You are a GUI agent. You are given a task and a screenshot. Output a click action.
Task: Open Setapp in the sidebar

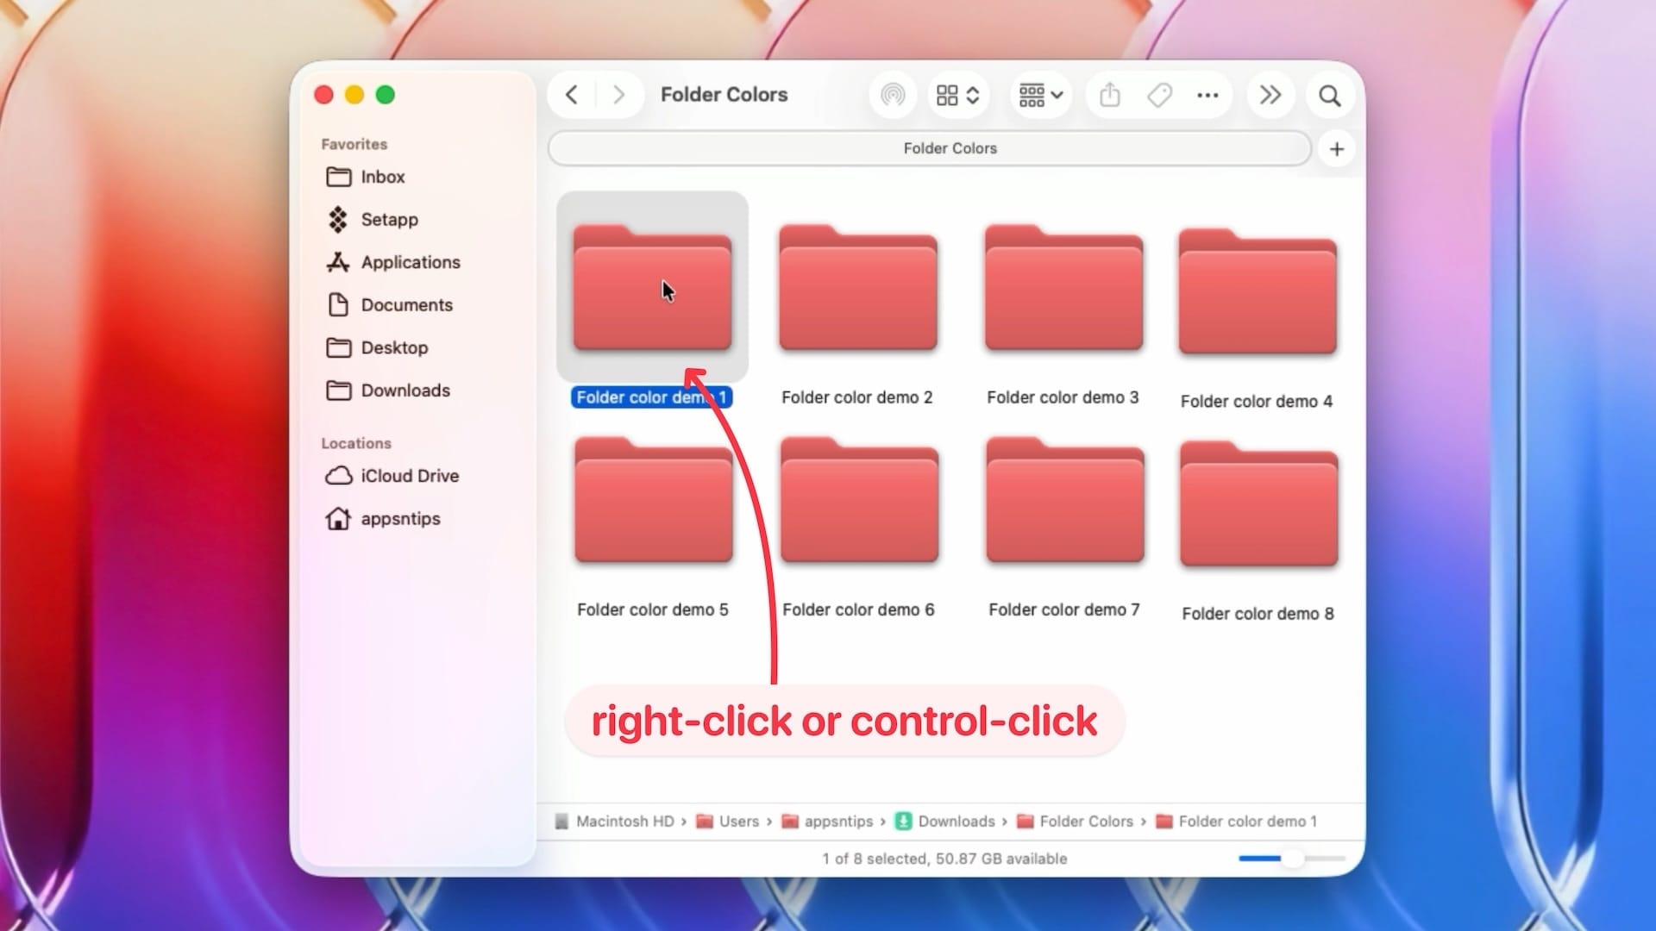tap(372, 220)
